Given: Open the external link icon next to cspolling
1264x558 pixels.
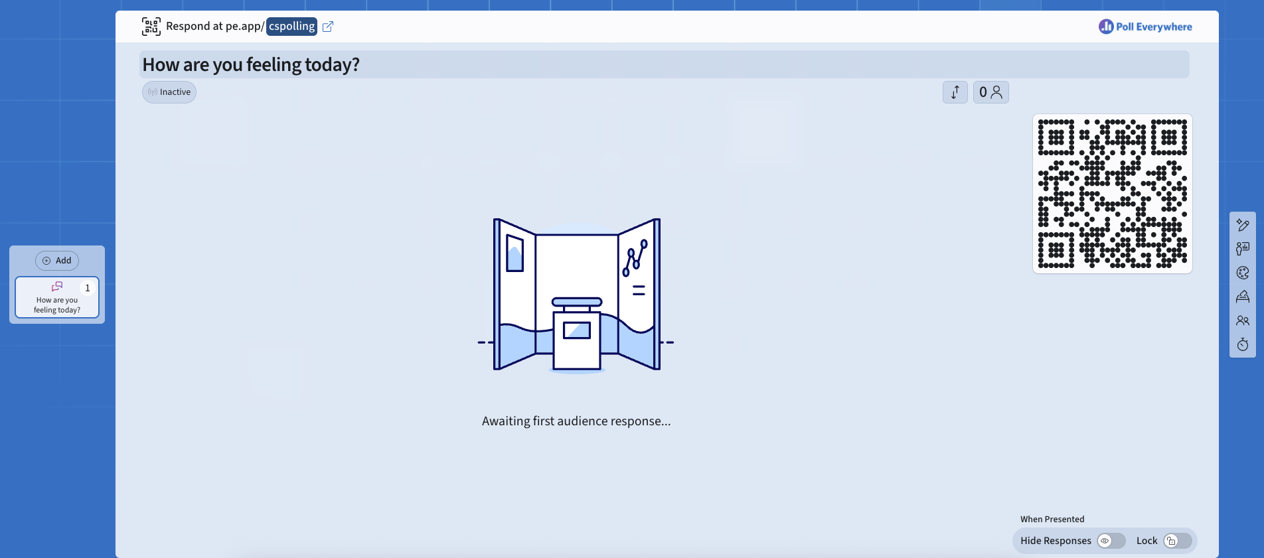Looking at the screenshot, I should click(328, 27).
